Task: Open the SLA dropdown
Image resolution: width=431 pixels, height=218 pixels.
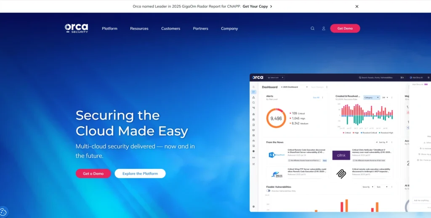Action: coord(382,187)
